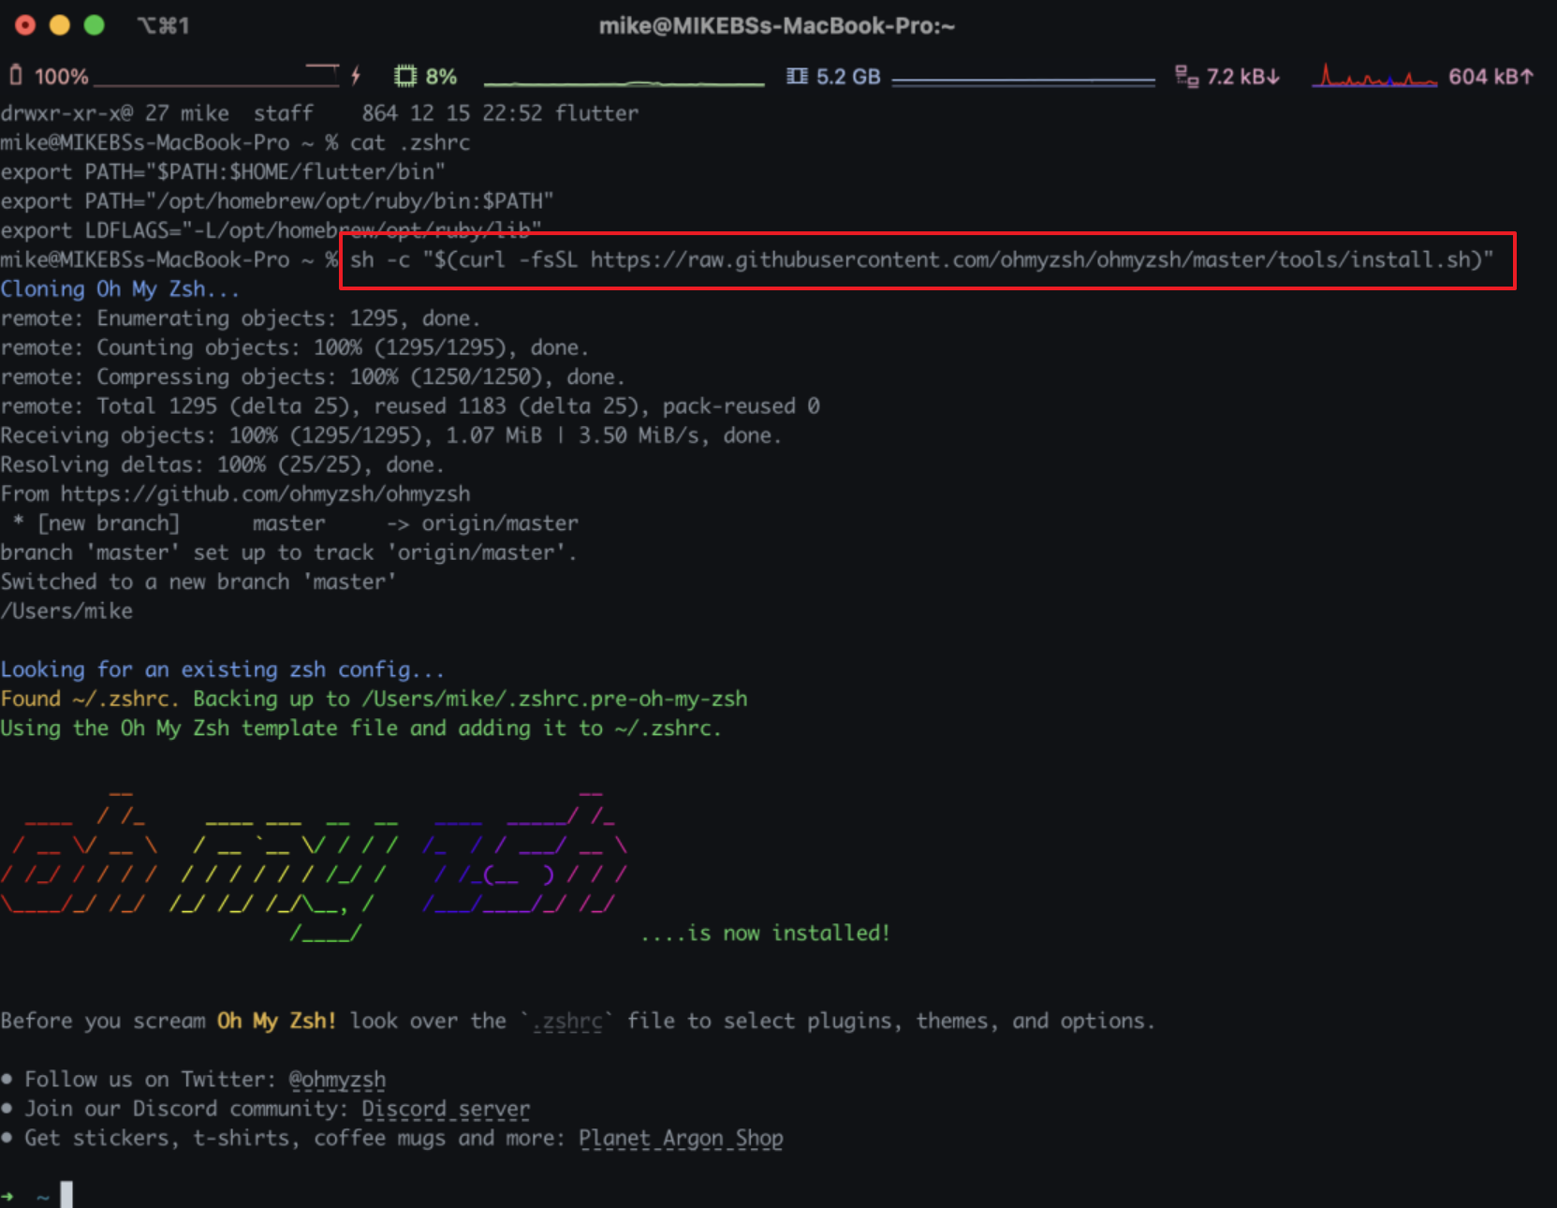The width and height of the screenshot is (1557, 1208).
Task: Click the '100%' battery text
Action: [x=62, y=77]
